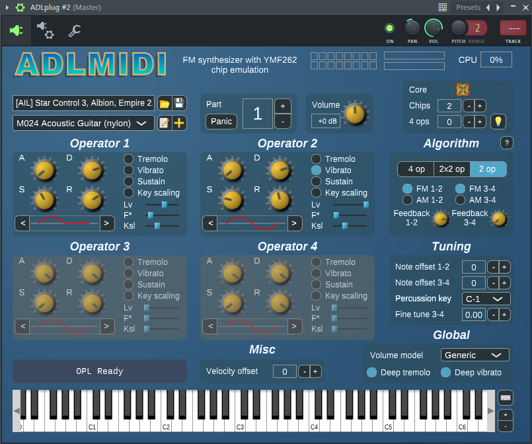Select the 2x2 op algorithm tab
Viewport: 532px width, 444px height.
click(x=451, y=169)
